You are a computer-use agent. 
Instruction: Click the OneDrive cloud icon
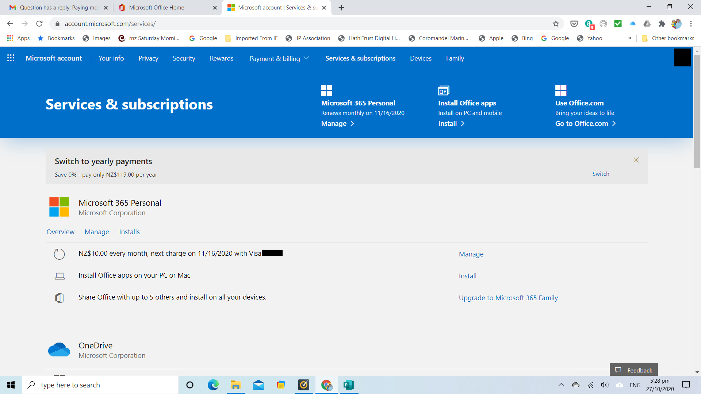[x=59, y=349]
